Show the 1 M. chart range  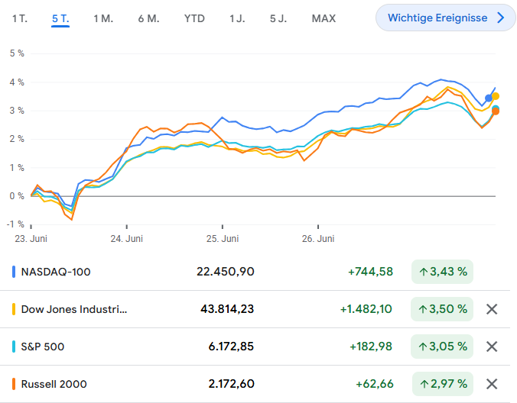103,18
